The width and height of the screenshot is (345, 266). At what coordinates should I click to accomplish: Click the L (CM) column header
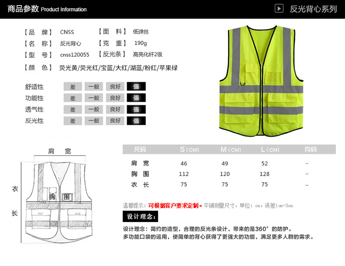click(270, 150)
